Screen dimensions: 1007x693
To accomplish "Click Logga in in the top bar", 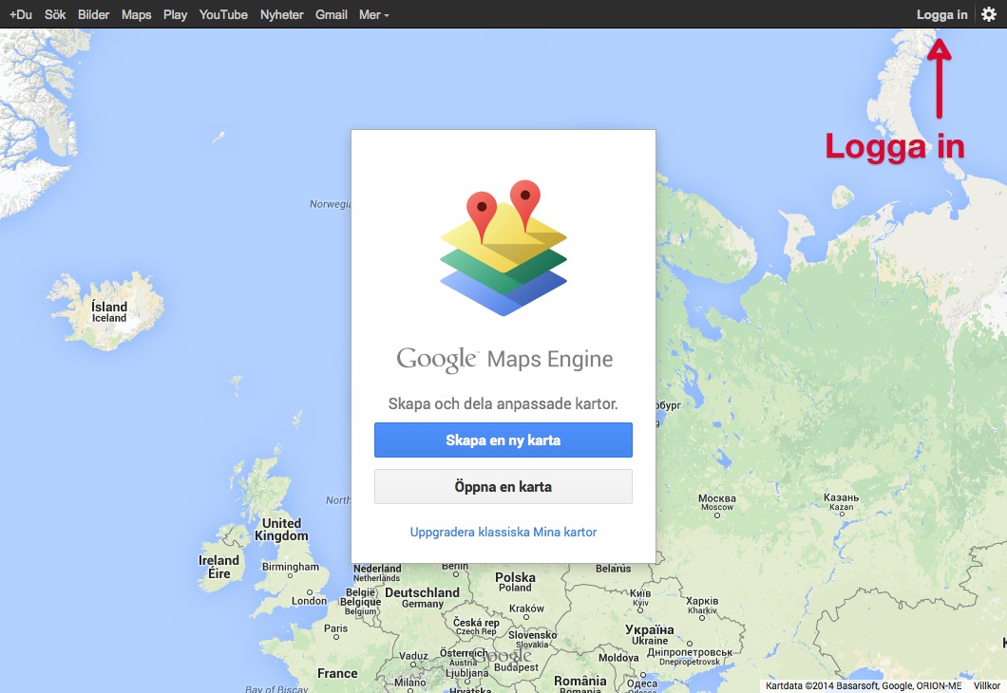I will pos(942,14).
